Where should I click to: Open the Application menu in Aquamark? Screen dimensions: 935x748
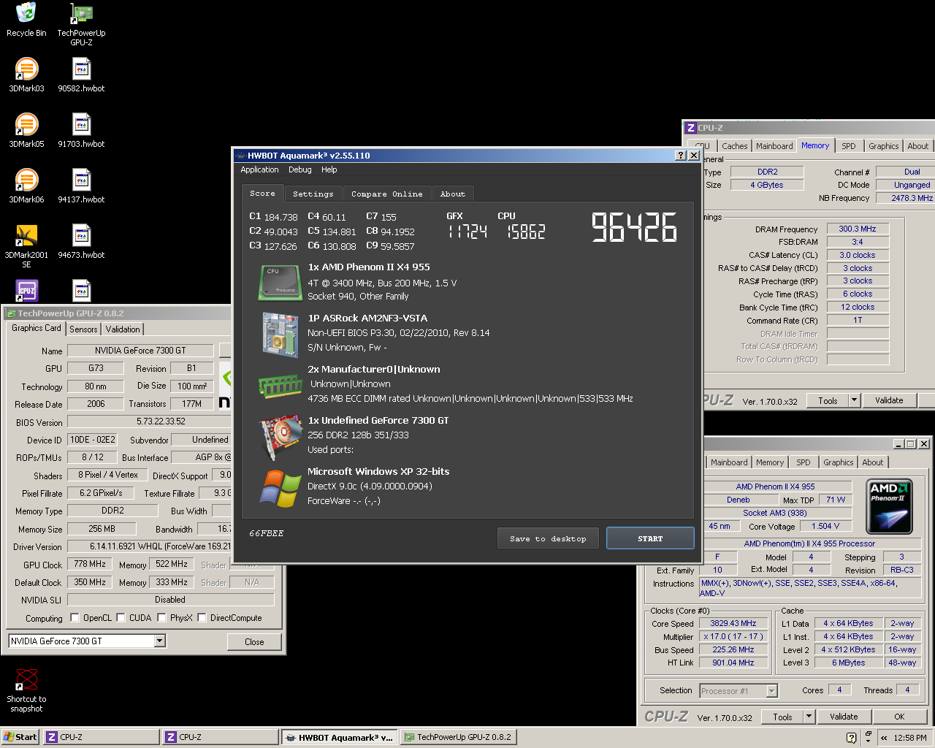pos(259,169)
